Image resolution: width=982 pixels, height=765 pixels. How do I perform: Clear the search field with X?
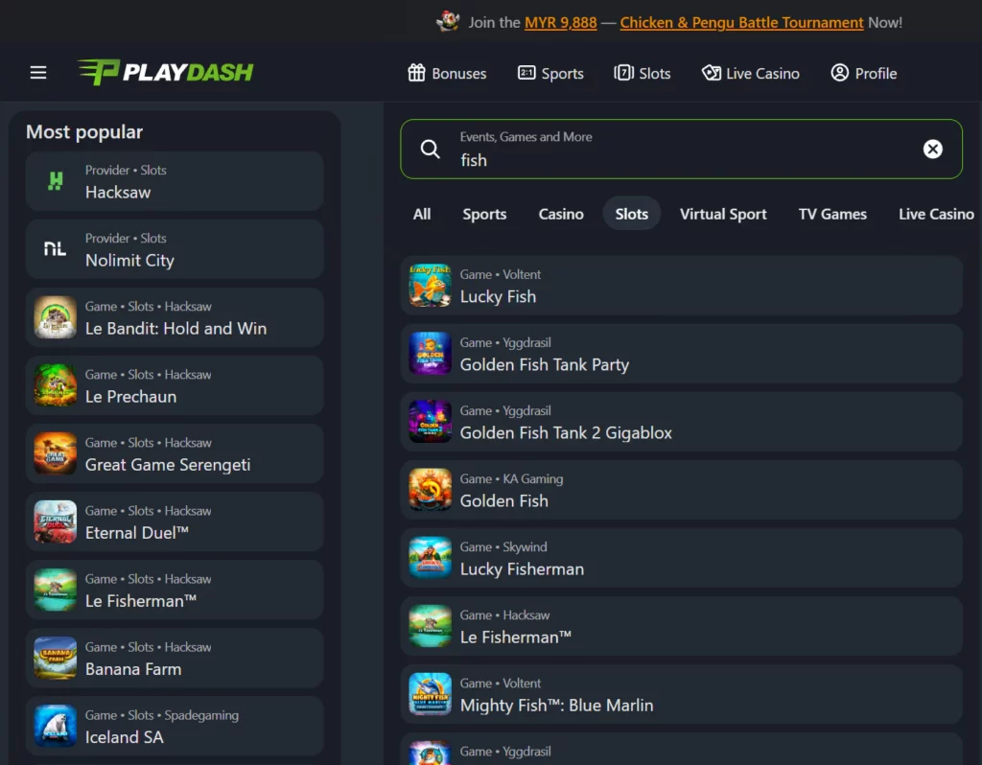932,149
